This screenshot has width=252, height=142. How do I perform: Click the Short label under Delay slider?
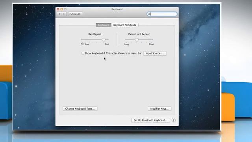click(x=151, y=44)
